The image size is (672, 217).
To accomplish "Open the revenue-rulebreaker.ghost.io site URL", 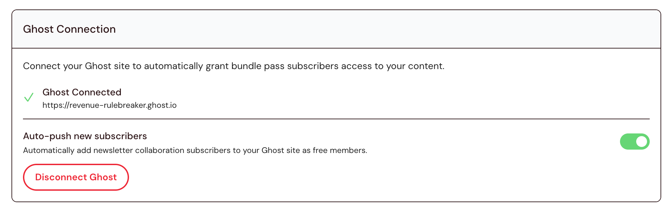I will click(x=109, y=105).
